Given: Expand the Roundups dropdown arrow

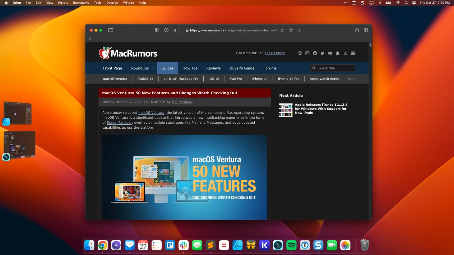Looking at the screenshot, I should pos(153,68).
